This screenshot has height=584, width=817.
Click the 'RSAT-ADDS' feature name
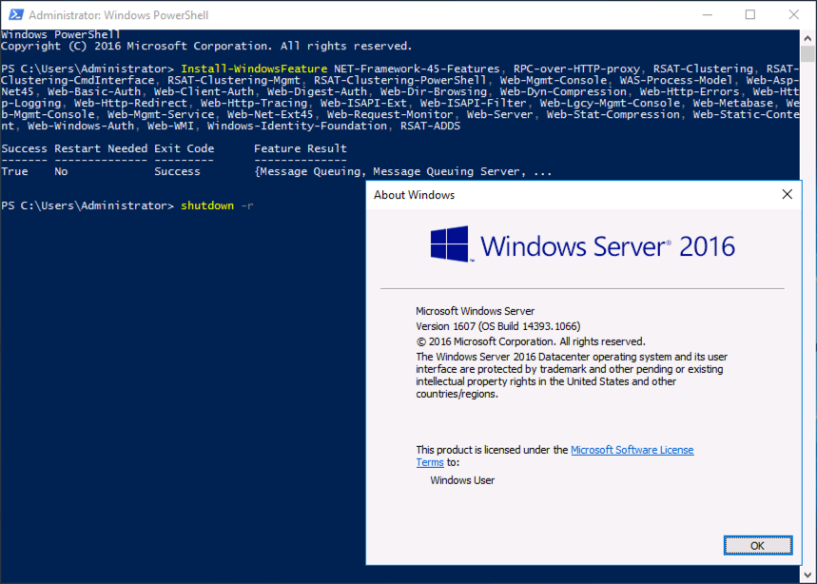click(x=431, y=127)
